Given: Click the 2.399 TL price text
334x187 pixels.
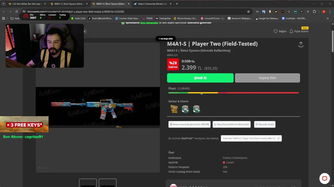Looking at the screenshot, I should pos(192,68).
